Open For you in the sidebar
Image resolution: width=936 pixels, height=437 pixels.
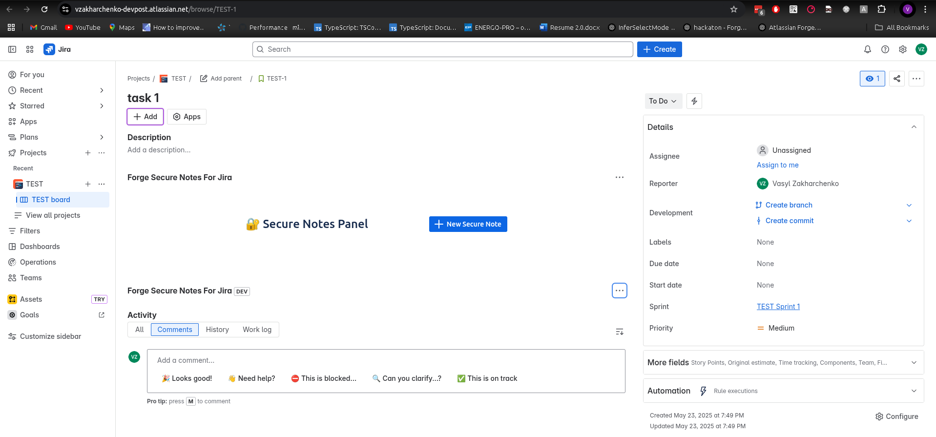click(59, 75)
